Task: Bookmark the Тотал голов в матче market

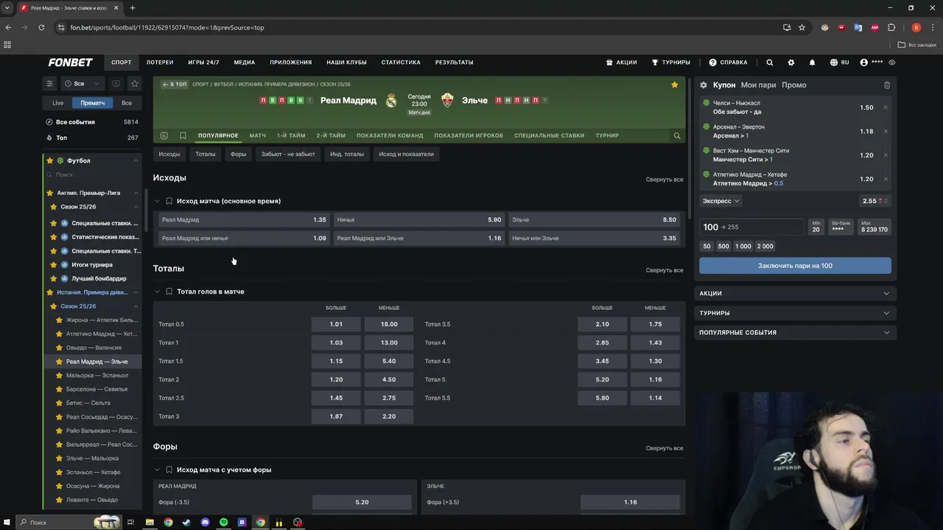Action: tap(169, 291)
